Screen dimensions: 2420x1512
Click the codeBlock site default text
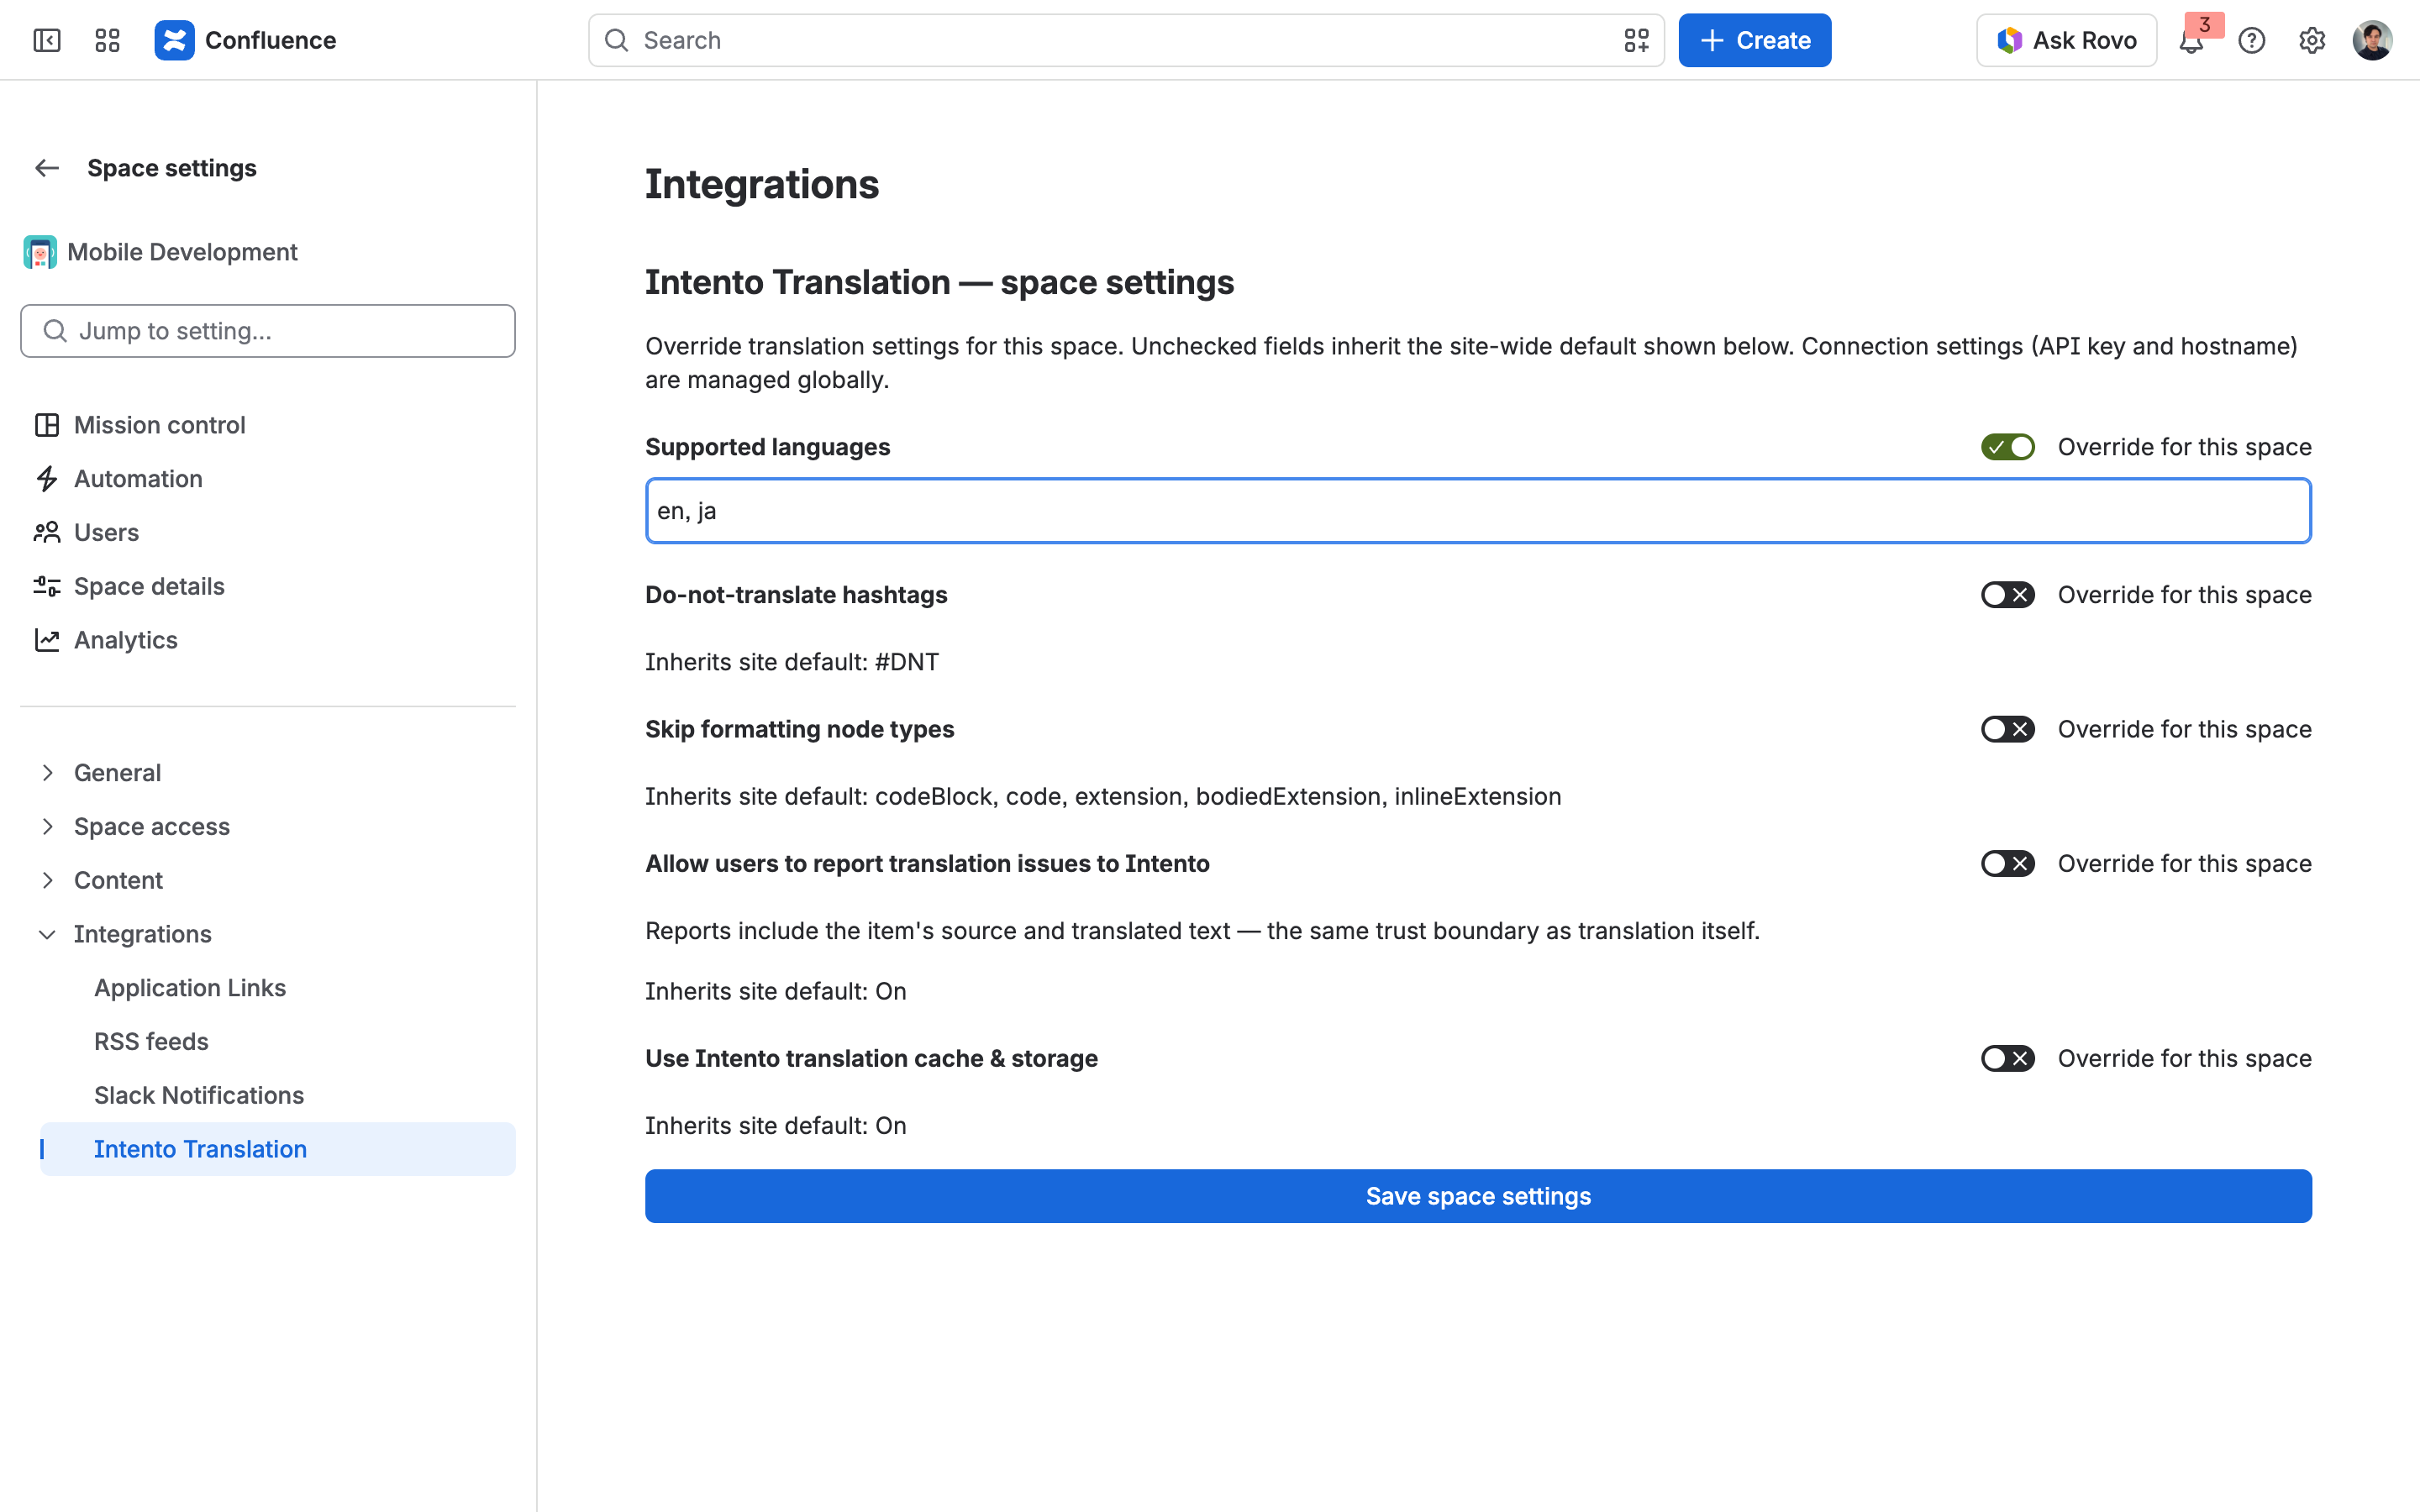click(x=1103, y=796)
